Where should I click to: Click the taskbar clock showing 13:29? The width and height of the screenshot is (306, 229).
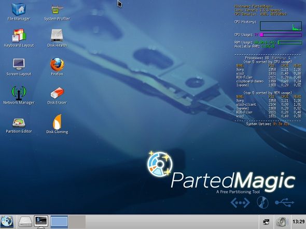tap(298, 222)
